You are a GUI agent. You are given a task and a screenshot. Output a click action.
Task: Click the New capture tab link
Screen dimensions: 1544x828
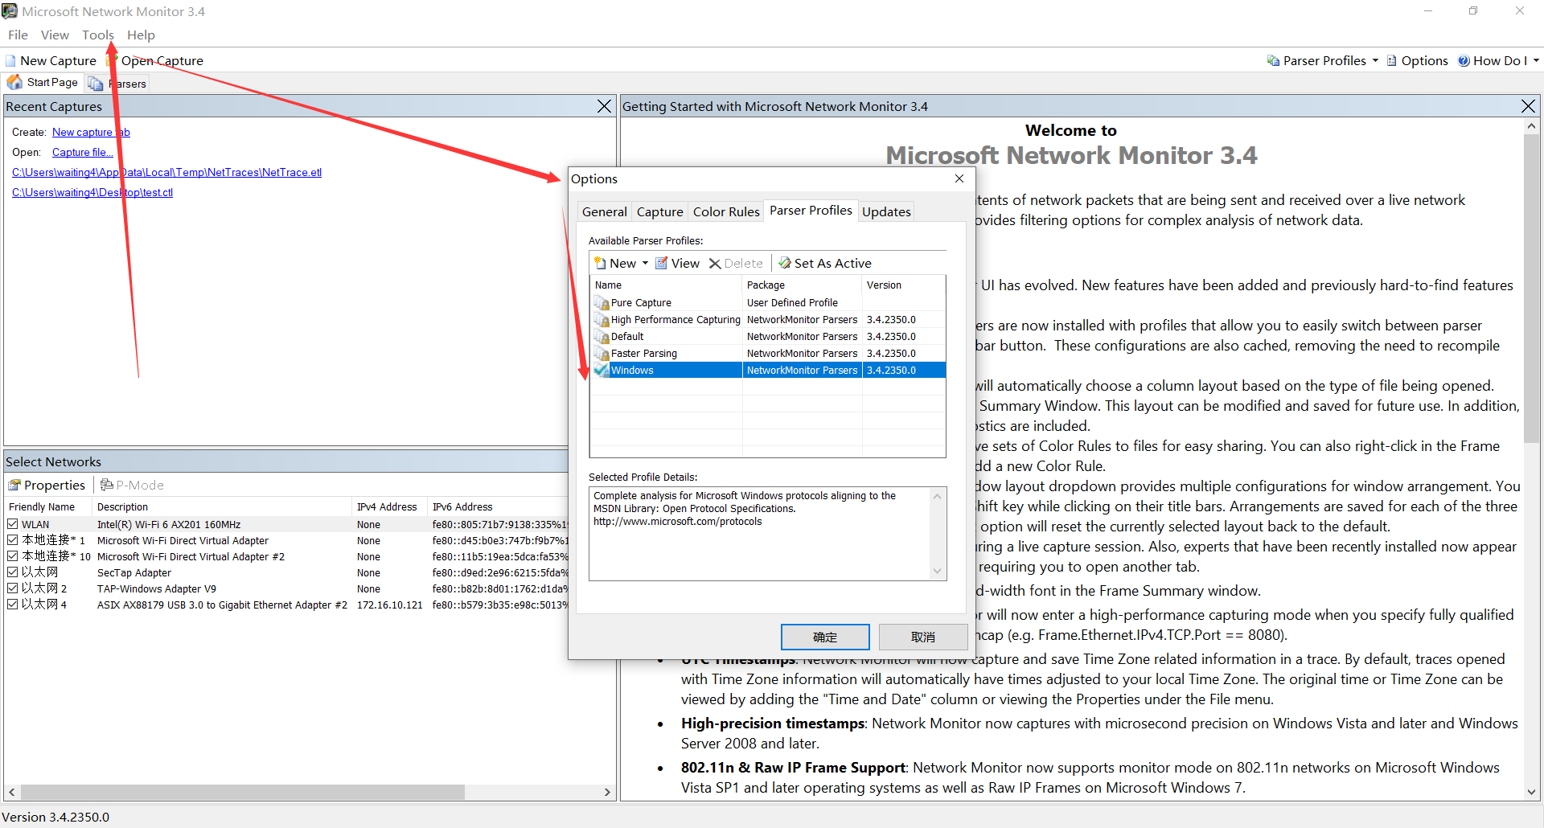point(91,133)
